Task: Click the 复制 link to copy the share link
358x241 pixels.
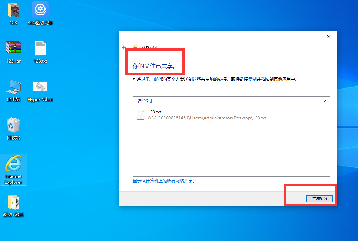Action: tap(252, 79)
